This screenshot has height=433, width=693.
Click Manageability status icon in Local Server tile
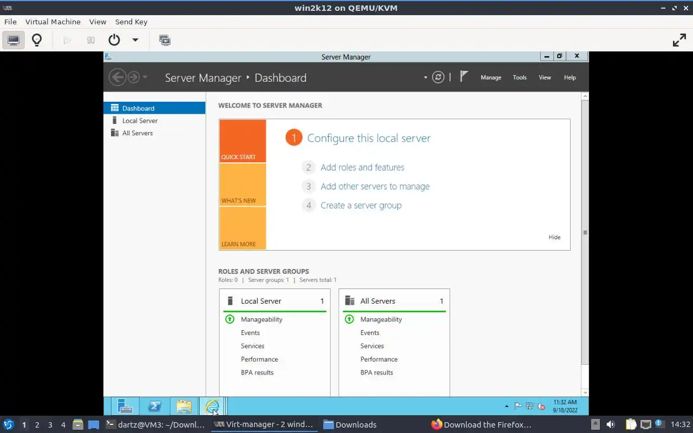click(x=230, y=319)
